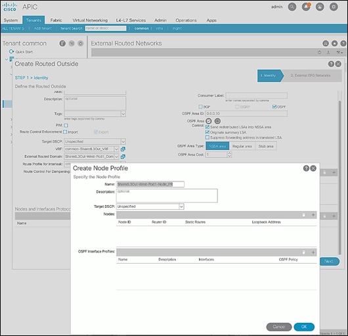
Task: Open the Fabric tab
Action: pyautogui.click(x=56, y=20)
